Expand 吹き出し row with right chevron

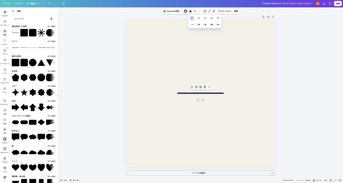54,137
